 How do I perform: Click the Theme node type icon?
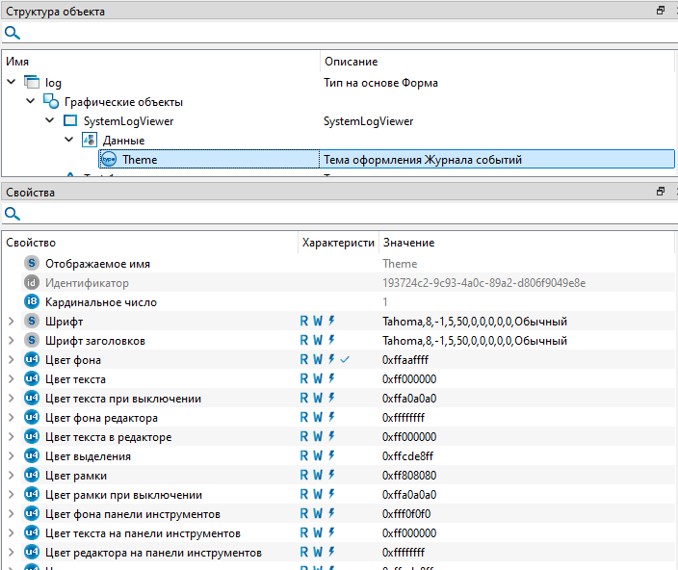(x=109, y=160)
